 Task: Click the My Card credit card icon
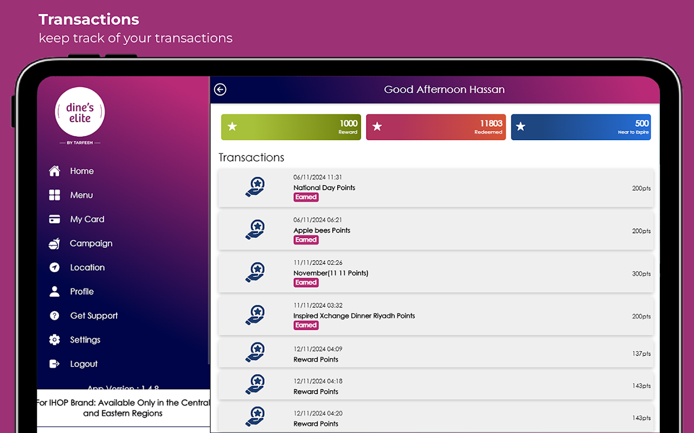pos(55,219)
